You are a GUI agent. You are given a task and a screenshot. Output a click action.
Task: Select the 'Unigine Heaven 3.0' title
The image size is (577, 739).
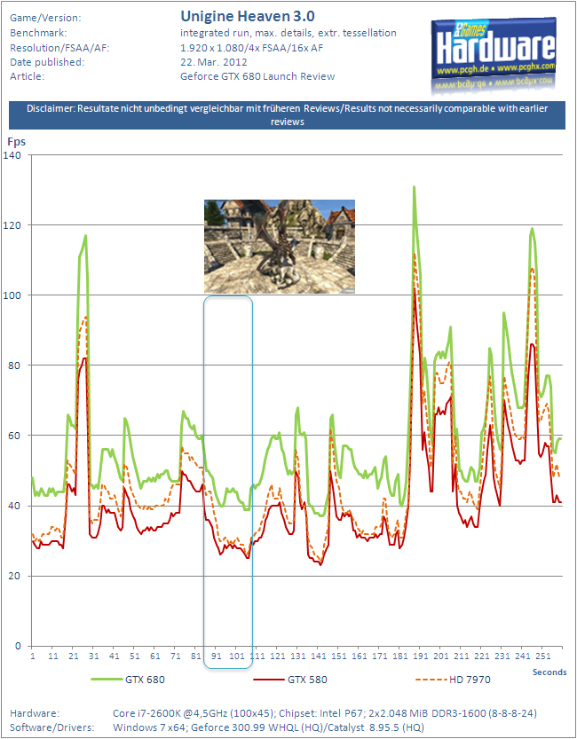tap(248, 17)
